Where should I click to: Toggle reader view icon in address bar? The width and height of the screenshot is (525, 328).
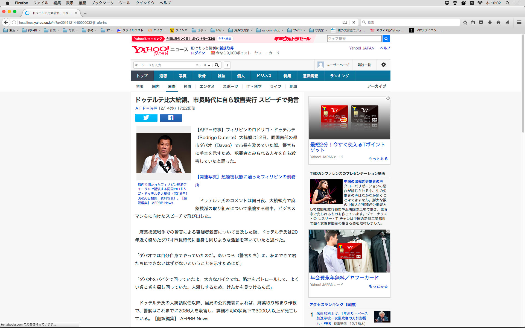pyautogui.click(x=345, y=22)
